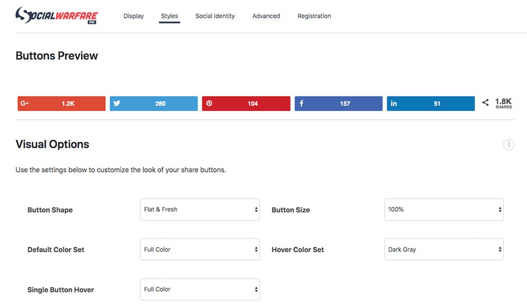Image resolution: width=527 pixels, height=306 pixels.
Task: Click the Buttons Preview heading
Action: point(57,55)
